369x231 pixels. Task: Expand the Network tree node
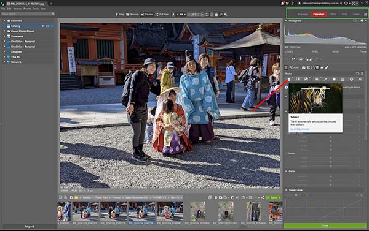click(x=4, y=62)
